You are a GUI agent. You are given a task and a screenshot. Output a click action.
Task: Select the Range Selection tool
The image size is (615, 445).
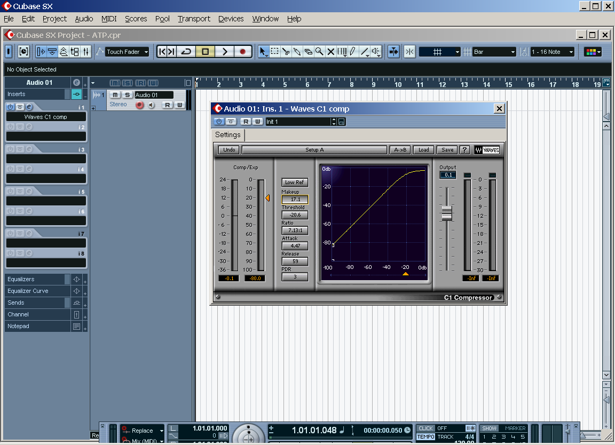[274, 52]
